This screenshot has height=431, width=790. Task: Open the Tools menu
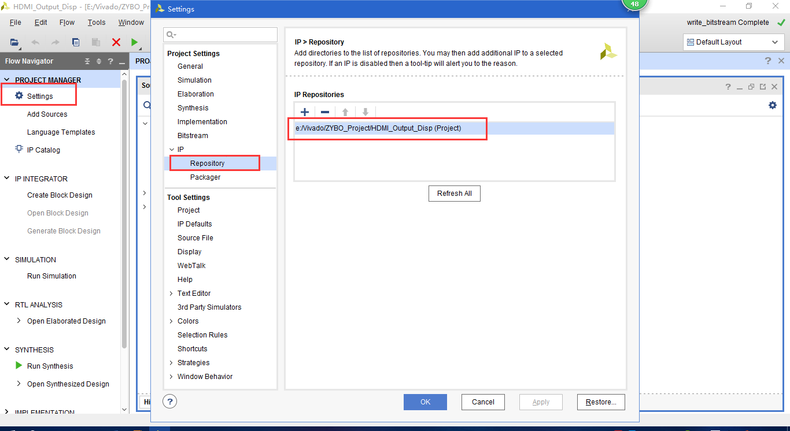pos(97,23)
